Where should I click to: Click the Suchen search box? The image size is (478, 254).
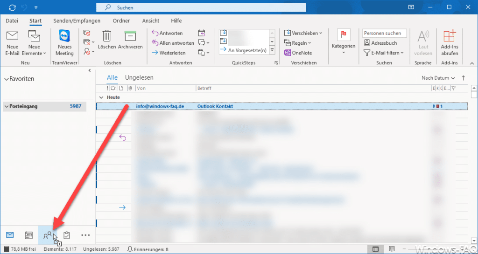coord(201,7)
